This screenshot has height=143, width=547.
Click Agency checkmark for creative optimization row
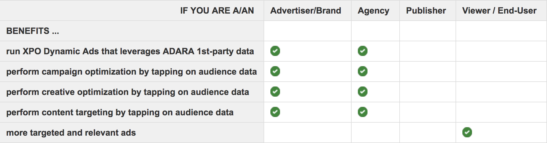(x=362, y=92)
